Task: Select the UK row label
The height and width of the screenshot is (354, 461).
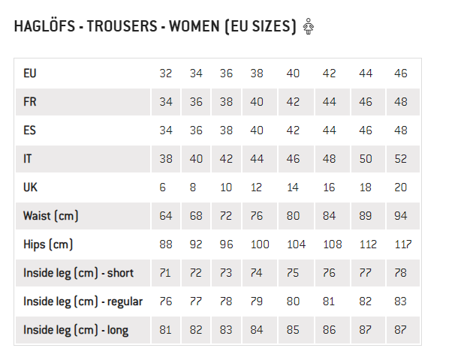Action: click(30, 187)
